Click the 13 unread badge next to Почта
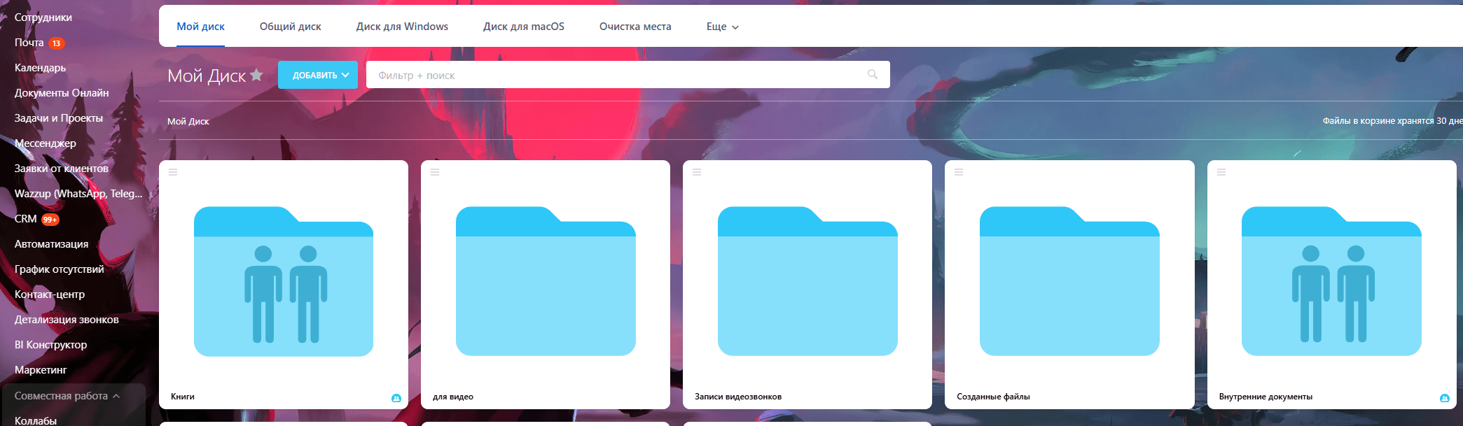This screenshot has width=1463, height=426. coord(57,43)
